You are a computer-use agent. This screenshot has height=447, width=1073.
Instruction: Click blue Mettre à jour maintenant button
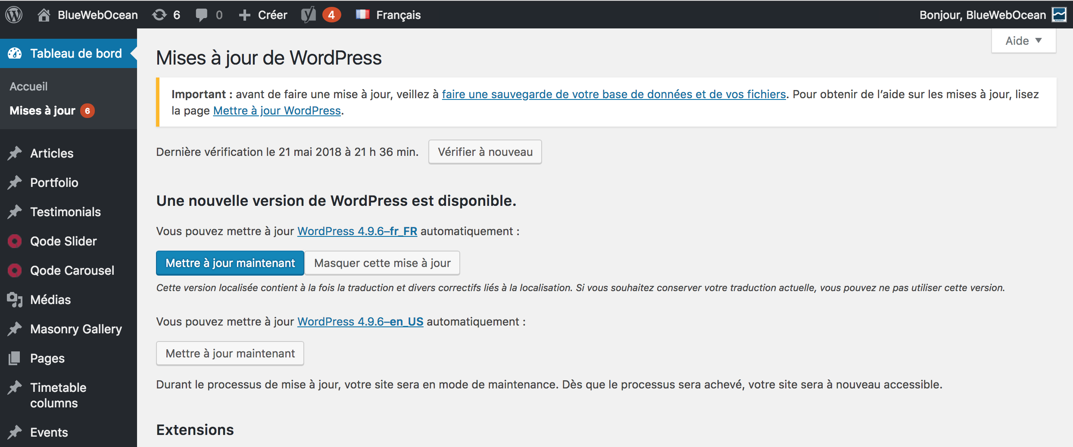click(230, 263)
